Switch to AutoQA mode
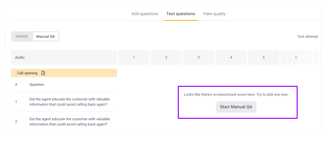 pyautogui.click(x=22, y=36)
